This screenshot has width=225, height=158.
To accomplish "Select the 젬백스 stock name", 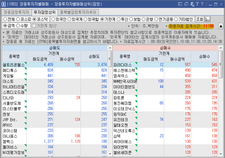I will point(8,142).
